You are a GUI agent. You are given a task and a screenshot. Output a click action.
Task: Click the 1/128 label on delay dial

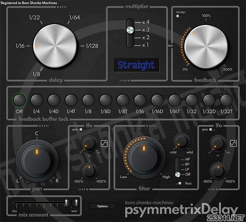tap(92, 46)
